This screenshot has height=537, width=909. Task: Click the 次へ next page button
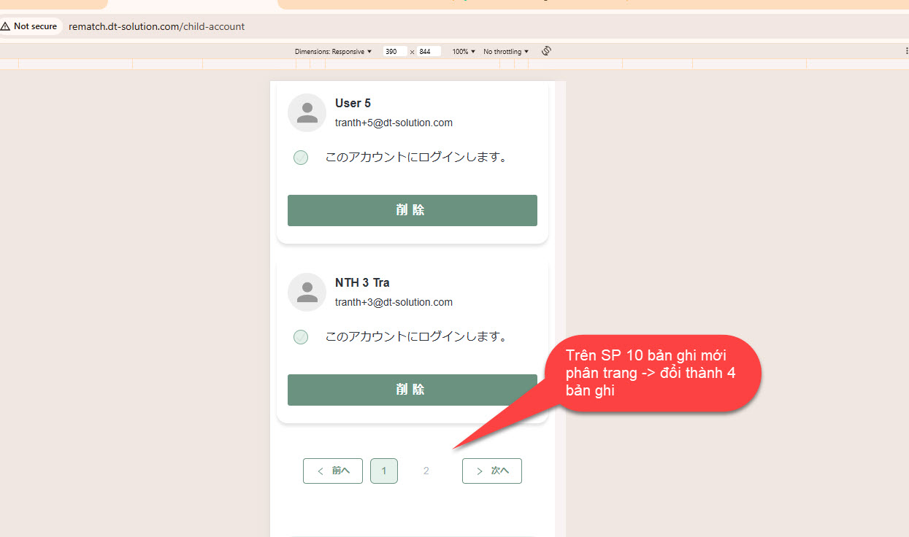pyautogui.click(x=492, y=471)
